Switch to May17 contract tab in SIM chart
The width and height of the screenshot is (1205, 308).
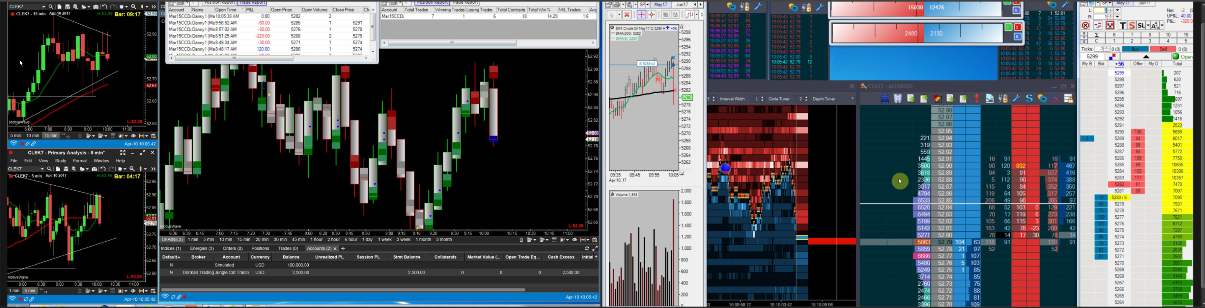point(660,4)
